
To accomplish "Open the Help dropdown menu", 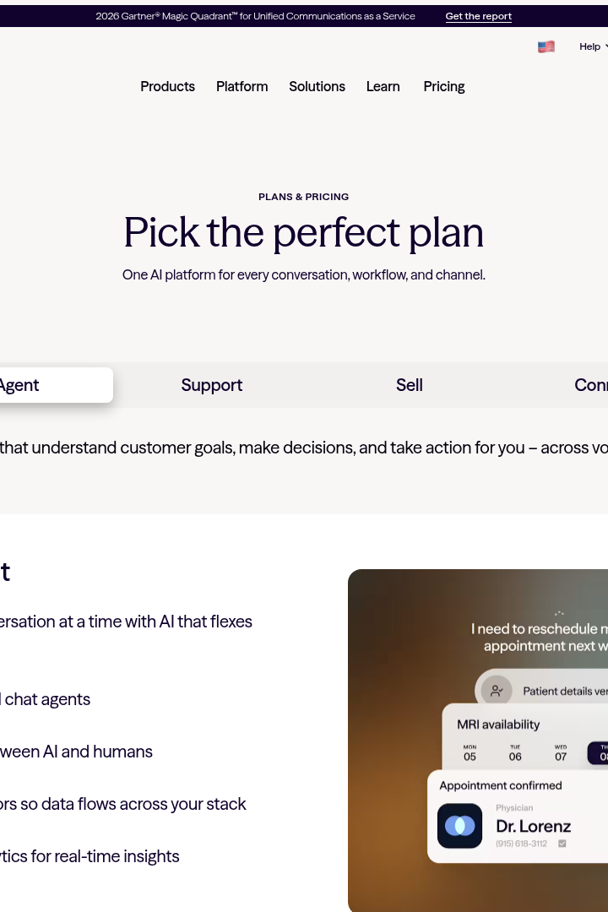I will 593,46.
